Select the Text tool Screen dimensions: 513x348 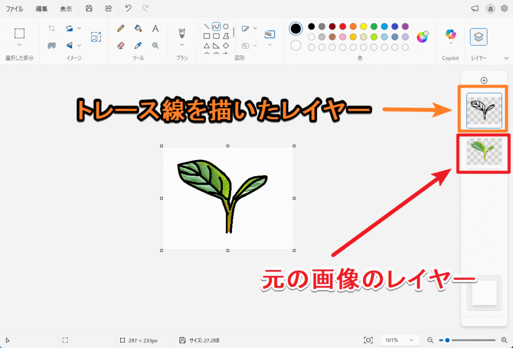coord(155,29)
